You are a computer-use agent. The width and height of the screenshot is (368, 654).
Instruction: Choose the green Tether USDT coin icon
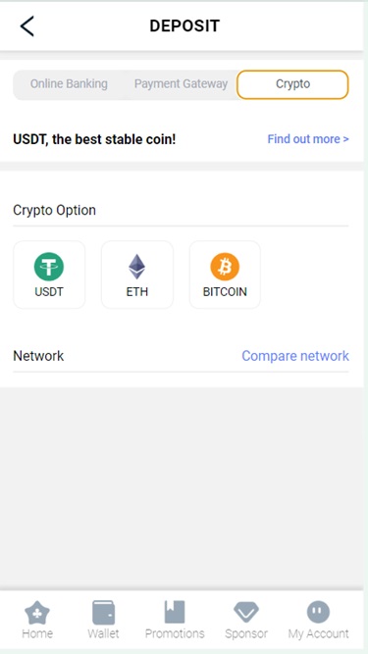click(49, 267)
